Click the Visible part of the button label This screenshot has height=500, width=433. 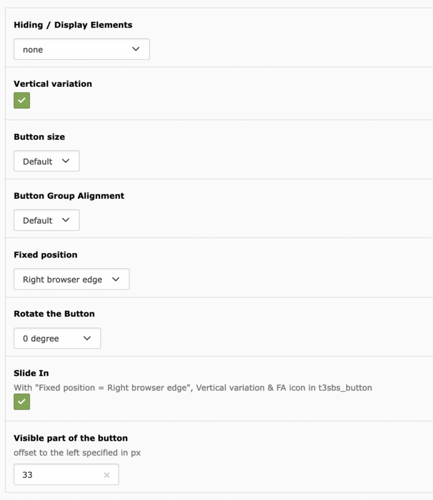[71, 438]
